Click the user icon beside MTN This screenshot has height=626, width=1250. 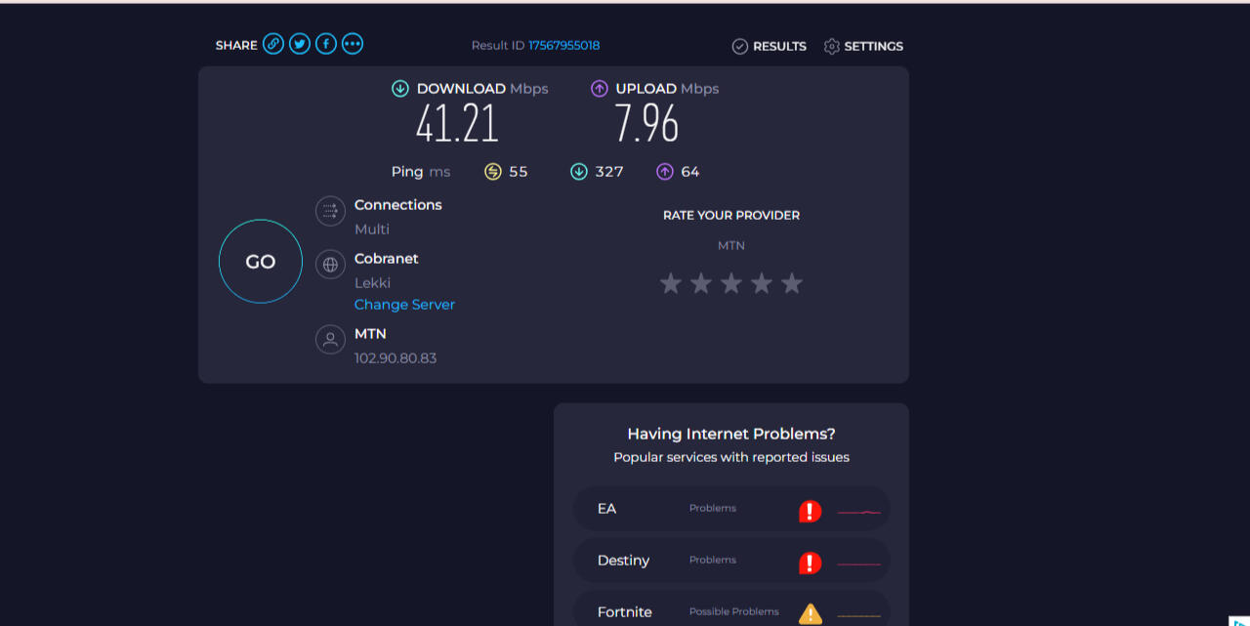click(330, 339)
